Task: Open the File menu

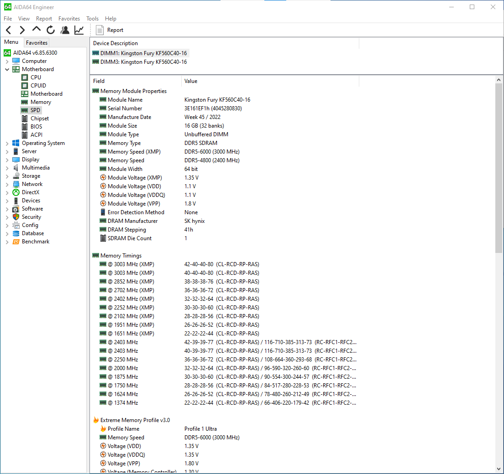Action: [x=8, y=19]
